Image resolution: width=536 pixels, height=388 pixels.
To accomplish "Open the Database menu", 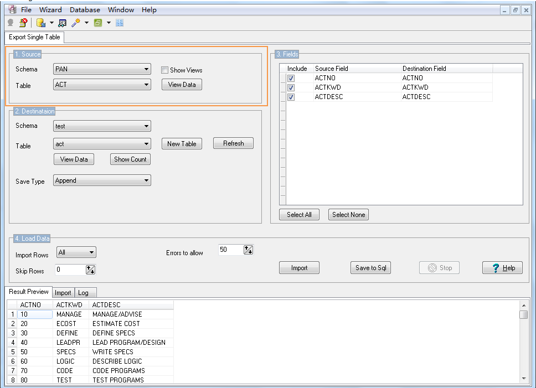I will pyautogui.click(x=85, y=9).
